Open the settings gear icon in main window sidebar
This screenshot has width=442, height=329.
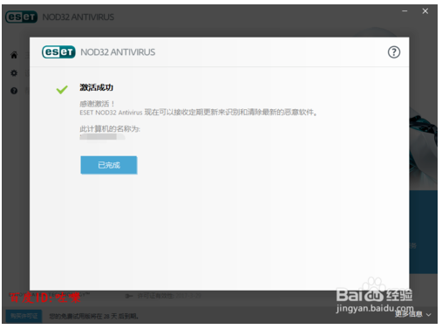coord(14,72)
